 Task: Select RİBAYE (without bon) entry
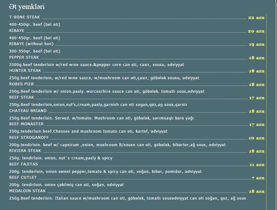click(31, 44)
